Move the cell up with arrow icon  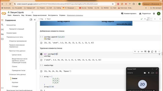135,52
